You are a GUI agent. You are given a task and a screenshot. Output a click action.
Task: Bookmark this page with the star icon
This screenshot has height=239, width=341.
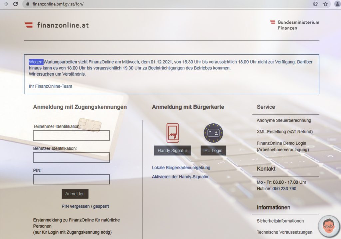click(x=325, y=4)
